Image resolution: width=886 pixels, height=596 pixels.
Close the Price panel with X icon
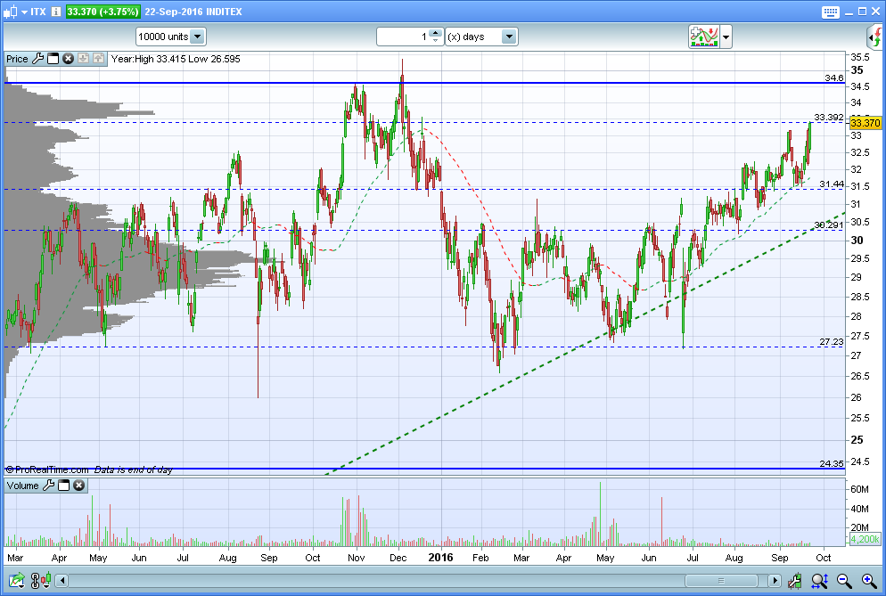pyautogui.click(x=68, y=59)
